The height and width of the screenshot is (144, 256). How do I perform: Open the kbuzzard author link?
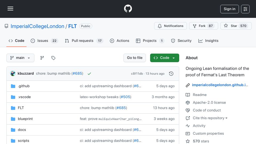[26, 74]
